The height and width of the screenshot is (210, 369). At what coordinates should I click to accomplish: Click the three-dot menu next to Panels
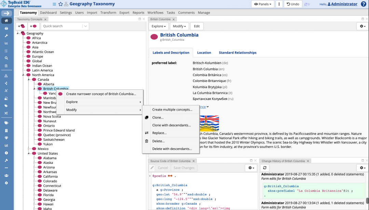click(x=279, y=4)
